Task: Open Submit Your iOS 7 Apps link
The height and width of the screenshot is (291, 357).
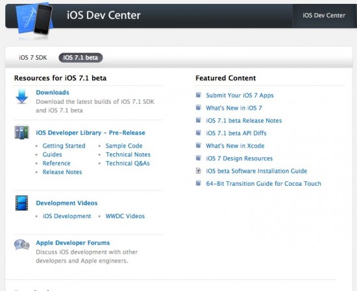Action: coord(240,95)
